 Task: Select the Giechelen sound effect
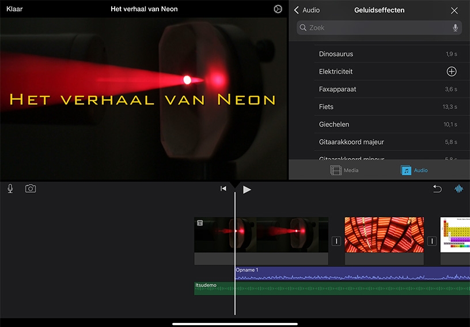pos(392,124)
